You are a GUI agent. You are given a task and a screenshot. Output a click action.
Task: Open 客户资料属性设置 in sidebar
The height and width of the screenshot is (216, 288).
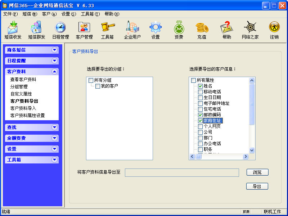(x=28, y=116)
